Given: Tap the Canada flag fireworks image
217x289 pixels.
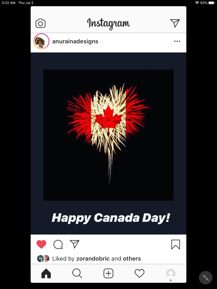Looking at the screenshot, I should tap(108, 135).
